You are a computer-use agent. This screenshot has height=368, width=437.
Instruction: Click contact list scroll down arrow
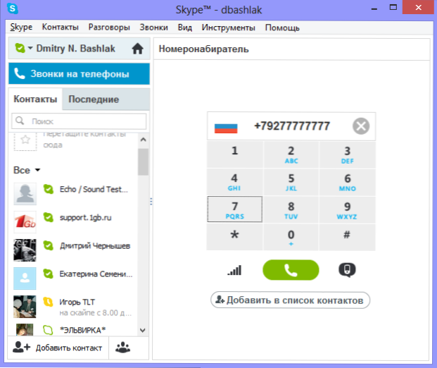click(143, 331)
